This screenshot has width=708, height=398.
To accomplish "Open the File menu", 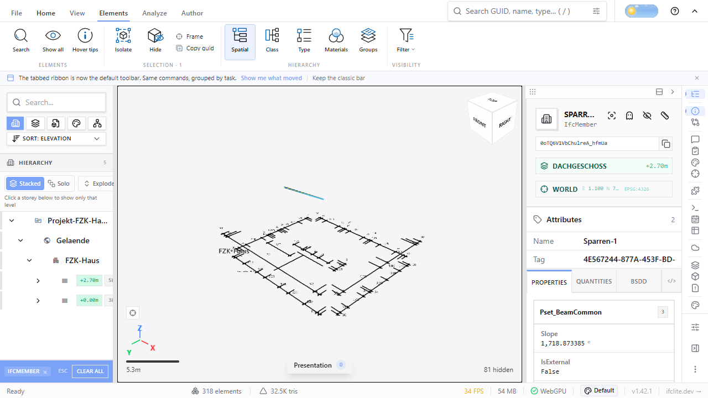I will [x=17, y=13].
